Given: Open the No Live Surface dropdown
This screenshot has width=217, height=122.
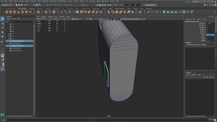Looking at the screenshot, I should [x=69, y=5].
